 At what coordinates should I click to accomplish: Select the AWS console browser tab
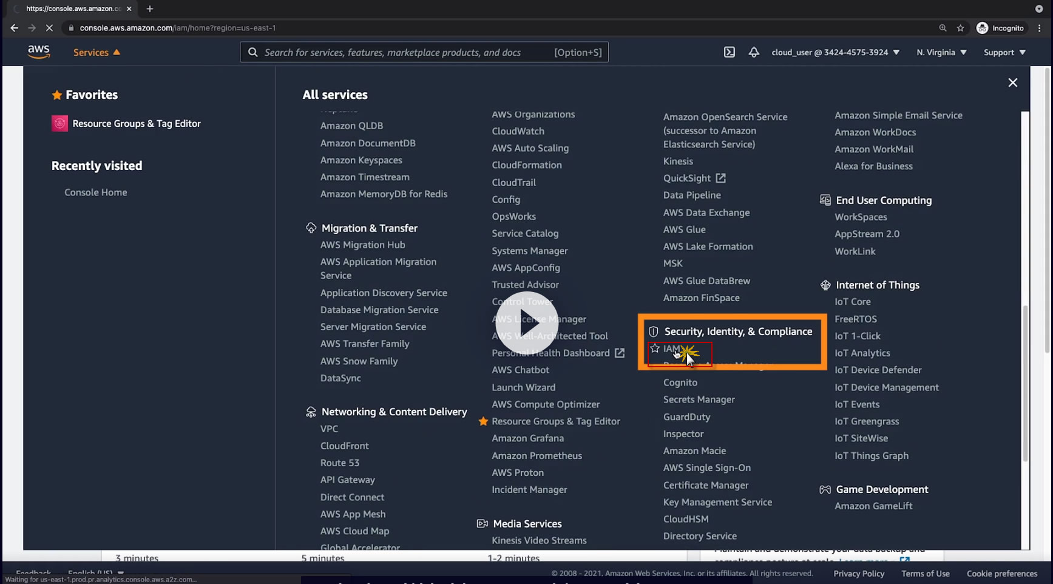point(73,8)
